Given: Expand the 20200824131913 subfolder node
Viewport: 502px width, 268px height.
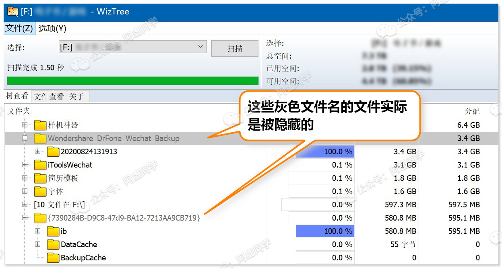Looking at the screenshot, I should pyautogui.click(x=38, y=151).
